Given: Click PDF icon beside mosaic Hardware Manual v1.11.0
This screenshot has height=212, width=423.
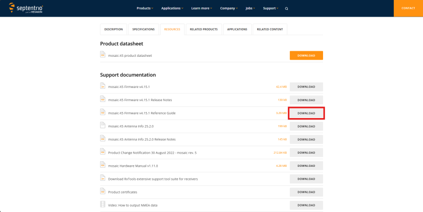Looking at the screenshot, I should pos(103,165).
